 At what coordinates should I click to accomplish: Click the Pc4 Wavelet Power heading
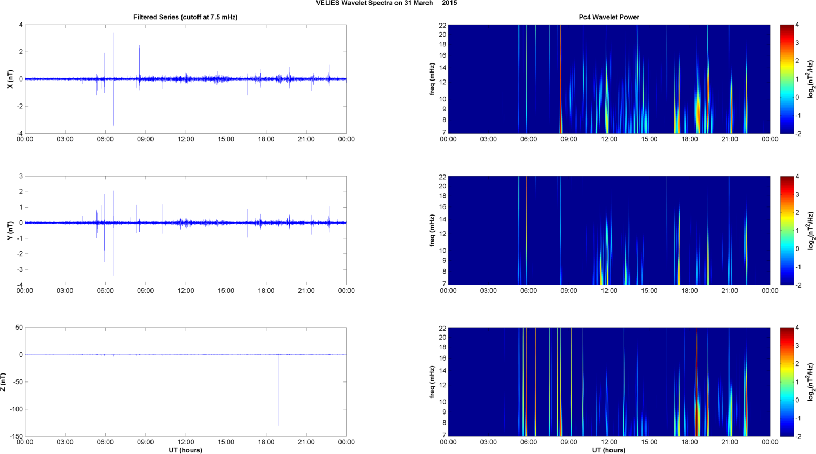click(x=609, y=17)
